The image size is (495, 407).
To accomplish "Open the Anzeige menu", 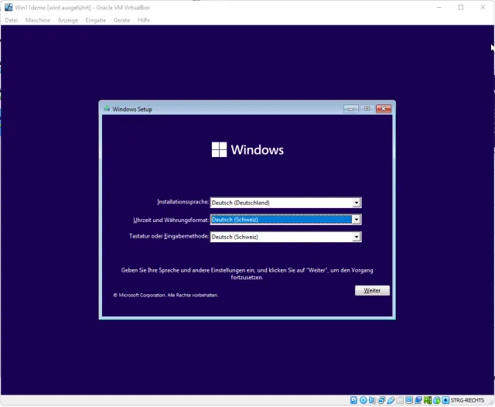I will click(68, 20).
